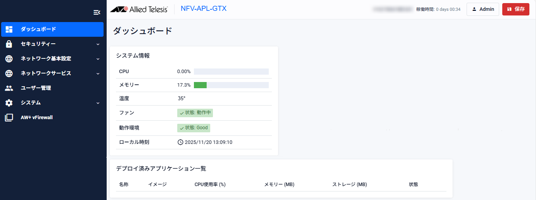
Task: Open the ユーザー管理 menu item
Action: tap(36, 88)
